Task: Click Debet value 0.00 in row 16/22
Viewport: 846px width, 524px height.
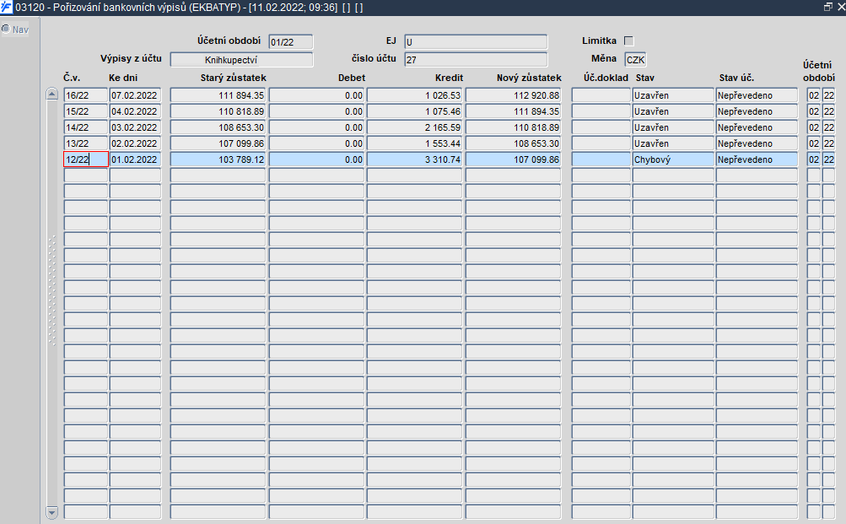Action: pos(316,95)
